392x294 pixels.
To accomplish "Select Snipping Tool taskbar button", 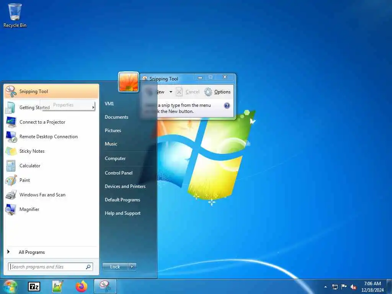I will [x=105, y=286].
